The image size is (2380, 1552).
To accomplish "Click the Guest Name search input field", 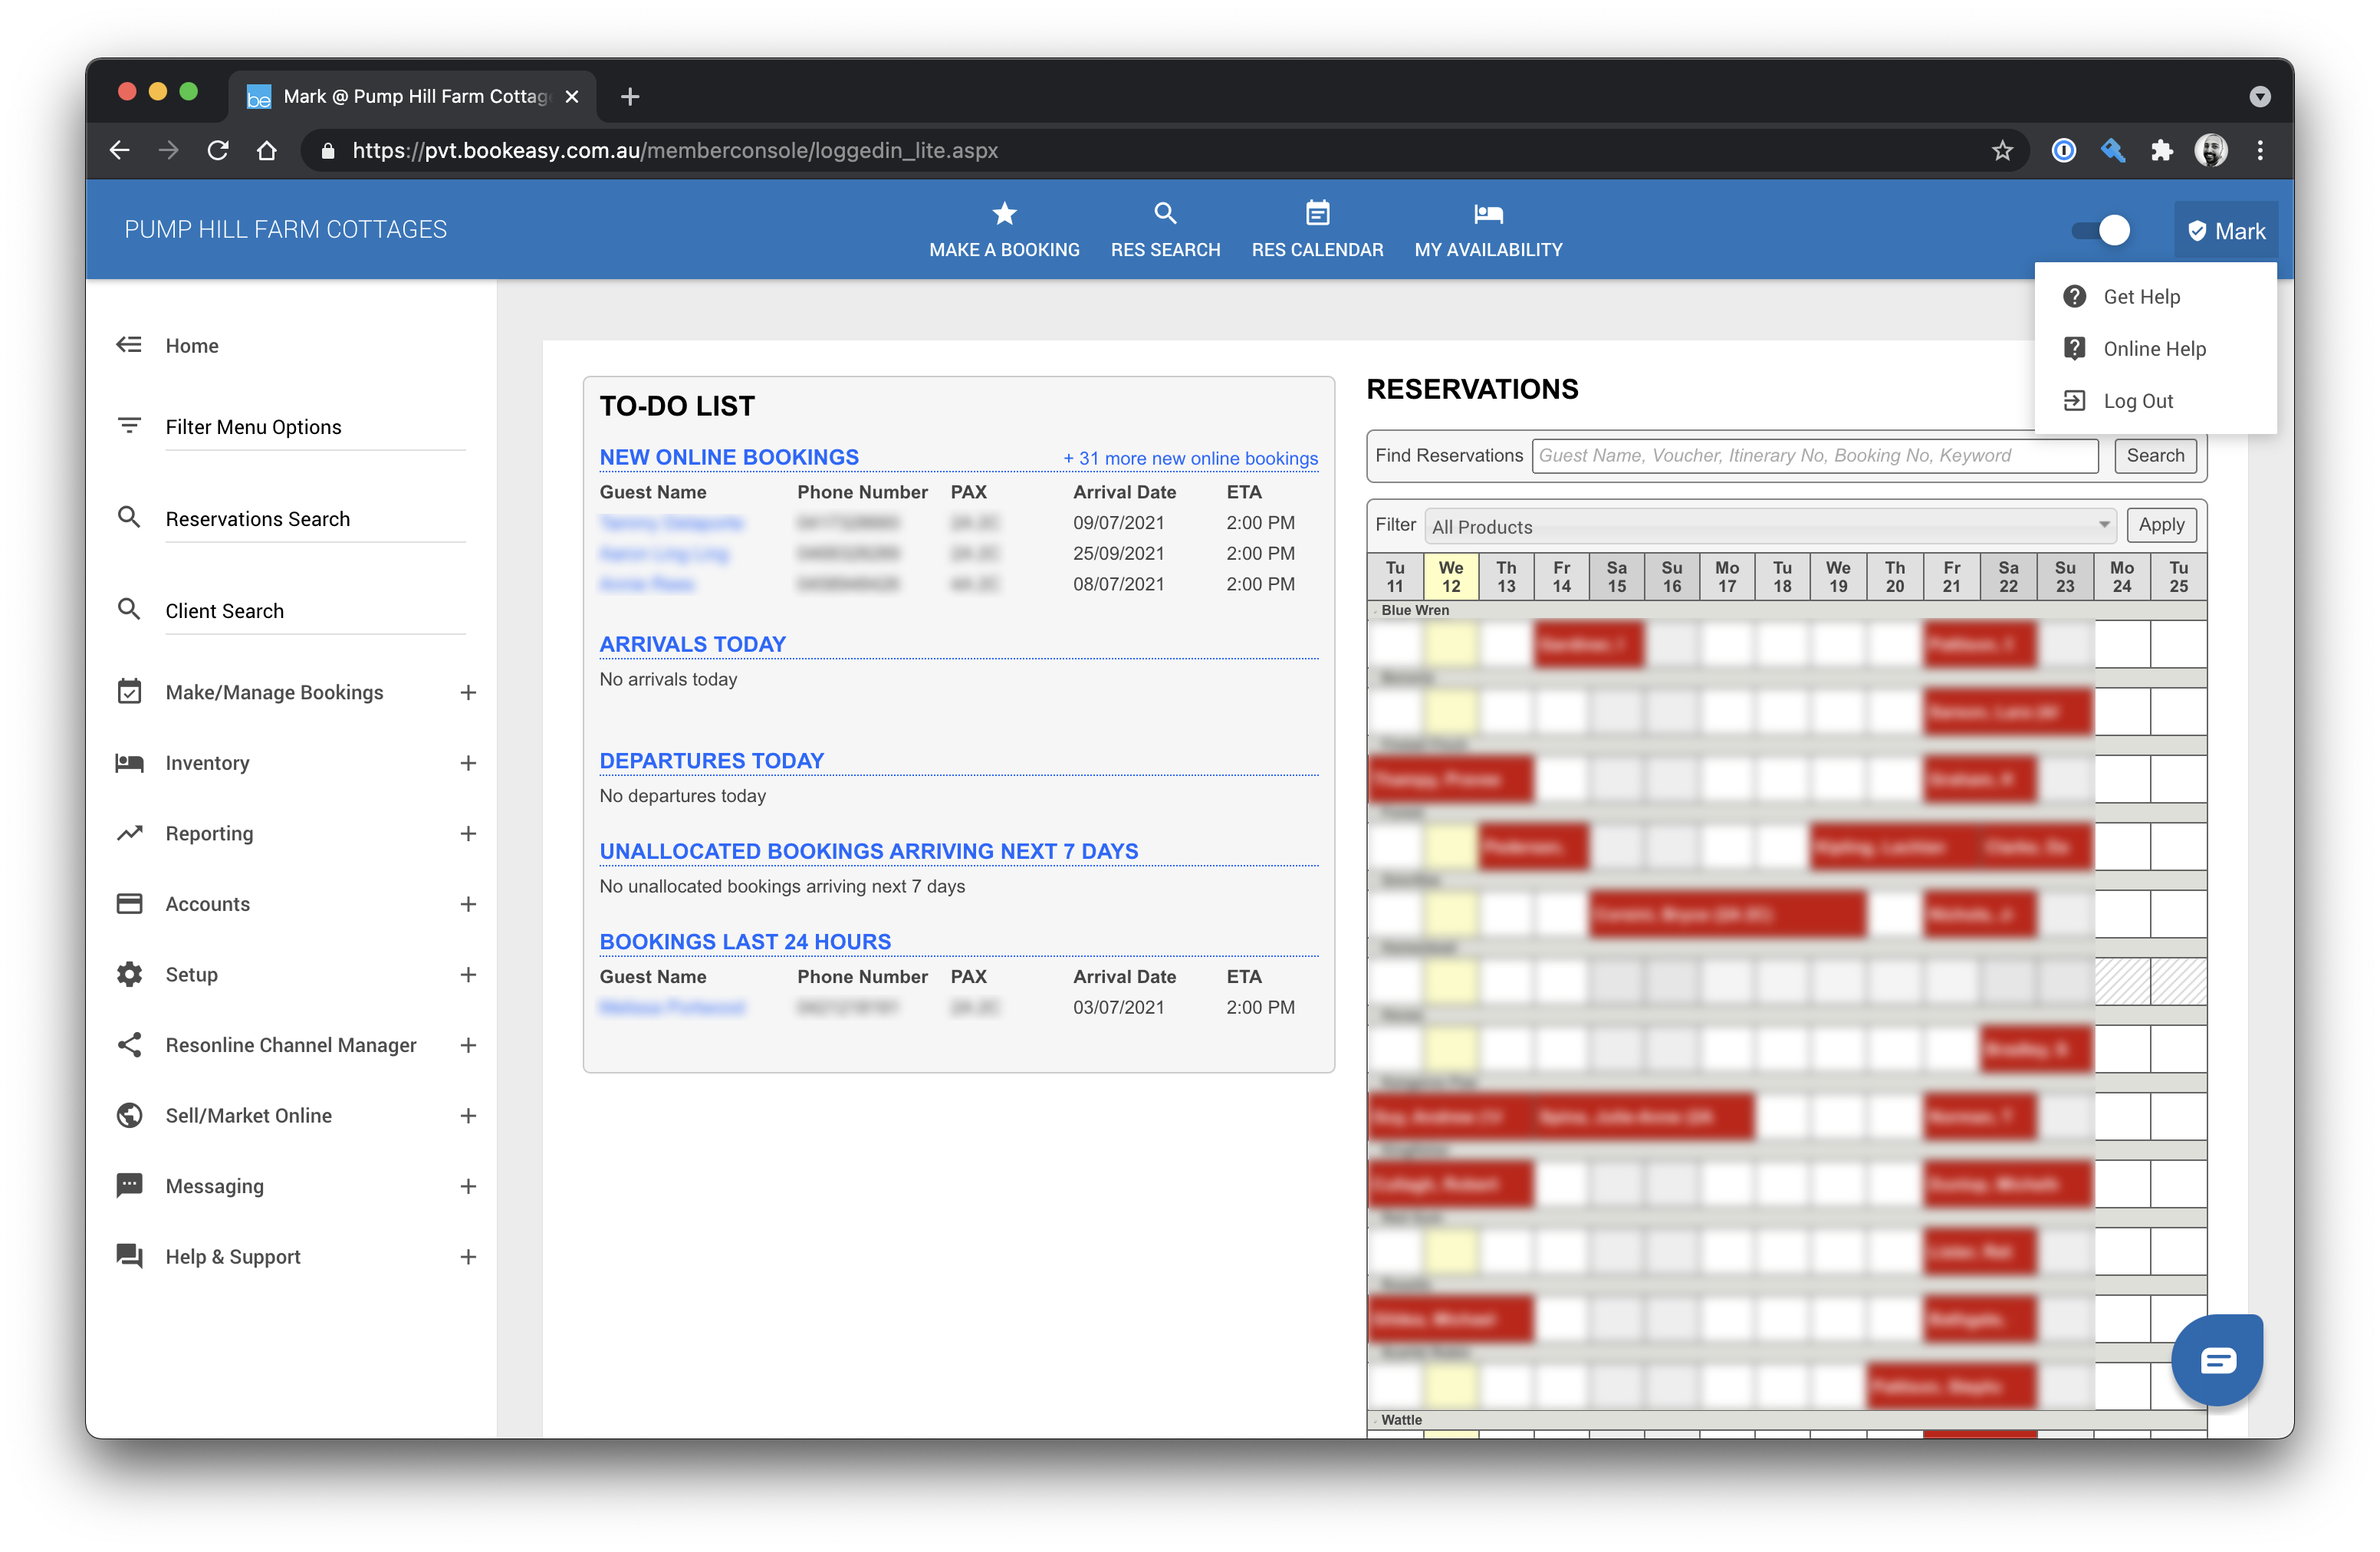I will (x=1813, y=455).
